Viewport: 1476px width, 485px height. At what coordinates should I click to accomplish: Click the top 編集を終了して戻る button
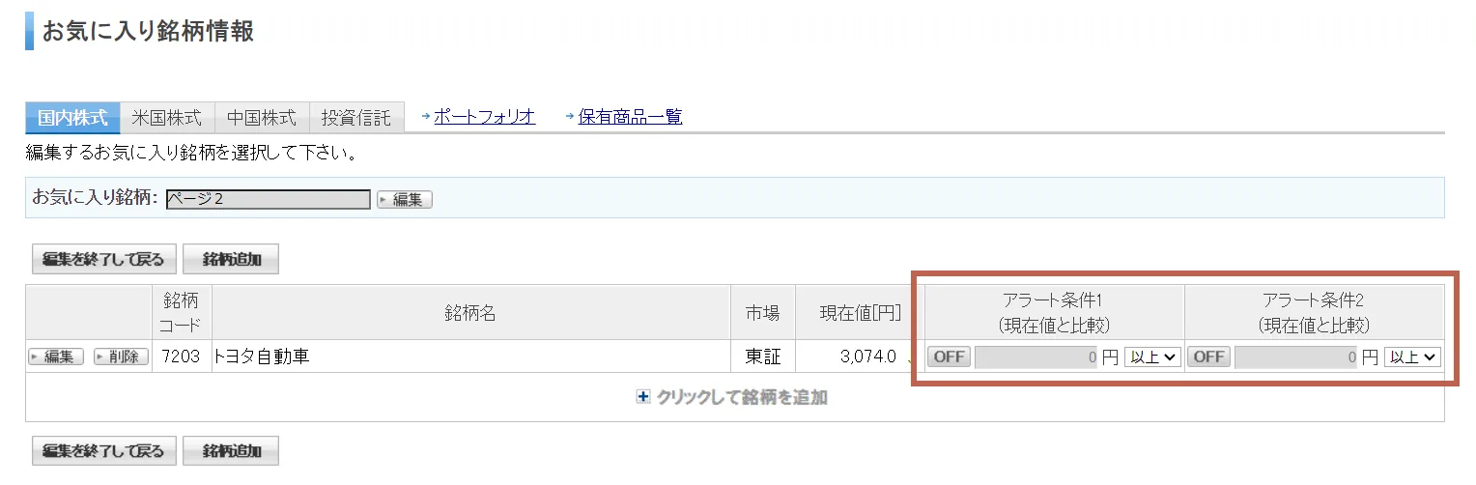(104, 259)
